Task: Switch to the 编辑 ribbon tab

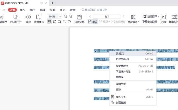Action: (43, 10)
